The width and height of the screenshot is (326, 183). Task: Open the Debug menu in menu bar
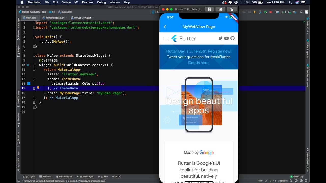[101, 2]
